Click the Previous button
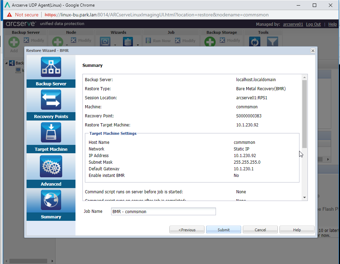This screenshot has height=264, width=340. (187, 230)
